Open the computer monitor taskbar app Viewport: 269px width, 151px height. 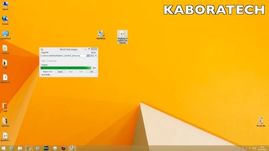pos(55,148)
